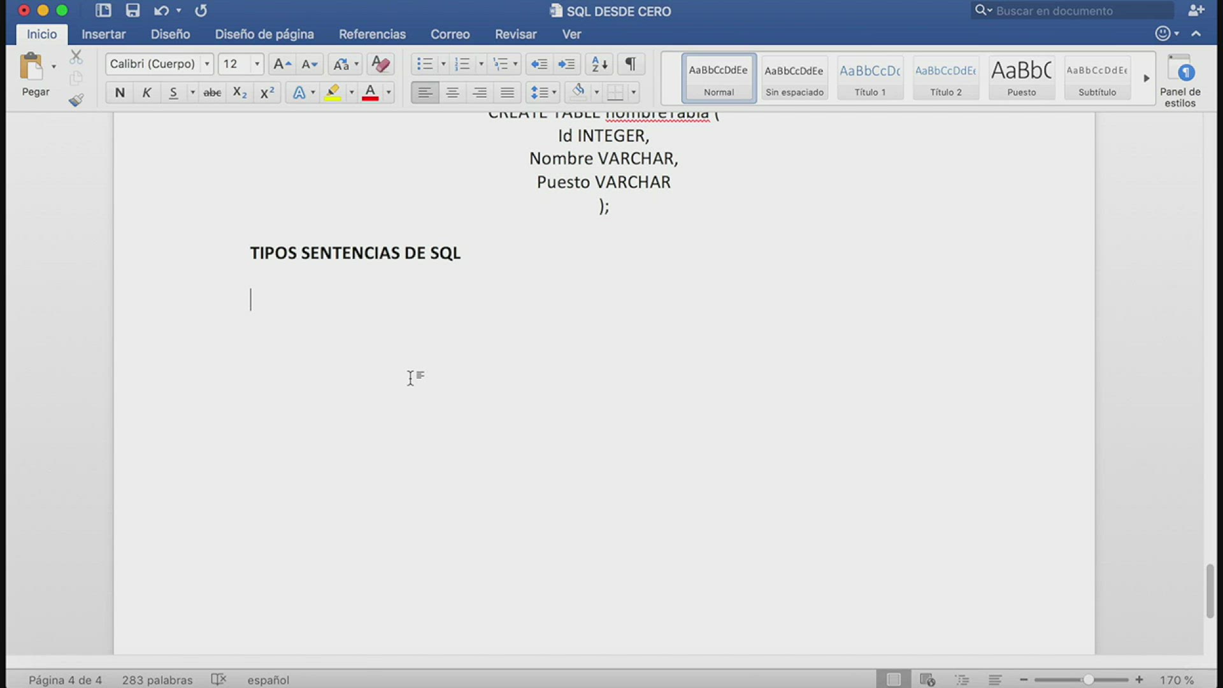This screenshot has height=688, width=1223.
Task: Expand the numbered list dropdown arrow
Action: (x=481, y=64)
